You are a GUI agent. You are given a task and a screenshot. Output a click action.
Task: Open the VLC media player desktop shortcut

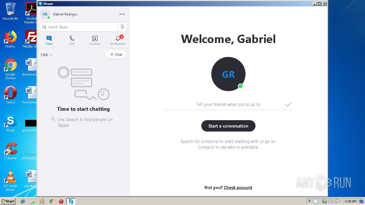(x=10, y=181)
